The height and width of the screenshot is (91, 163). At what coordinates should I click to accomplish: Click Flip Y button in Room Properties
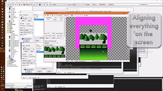54,38
